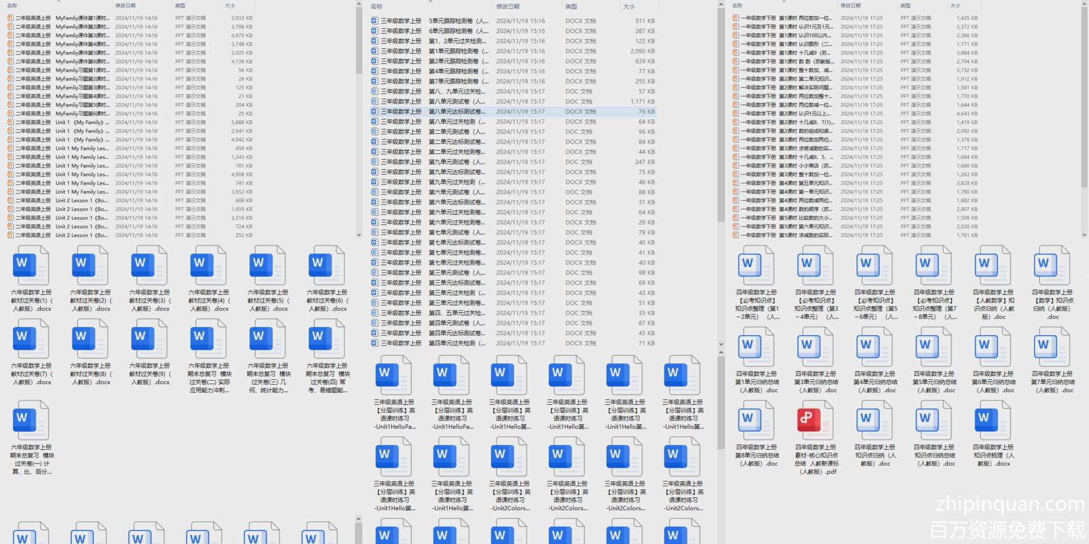Open 六年级数学上册 教材过关卷(1) Word file
1089x544 pixels.
click(x=30, y=265)
